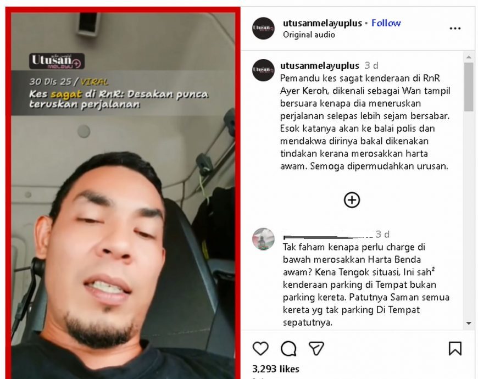Open the redacted commenter username
The height and width of the screenshot is (379, 478).
[328, 236]
